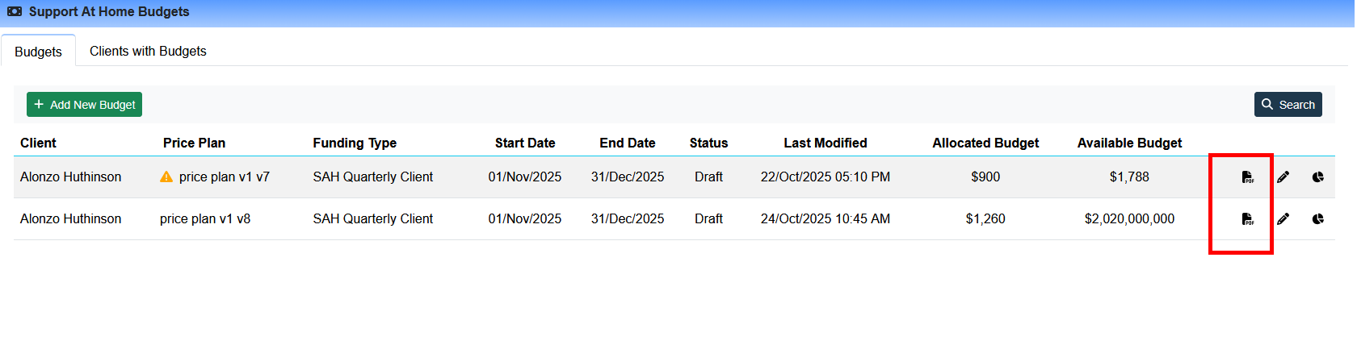Sort by the Client column header
Viewport: 1357px width, 349px height.
point(38,143)
